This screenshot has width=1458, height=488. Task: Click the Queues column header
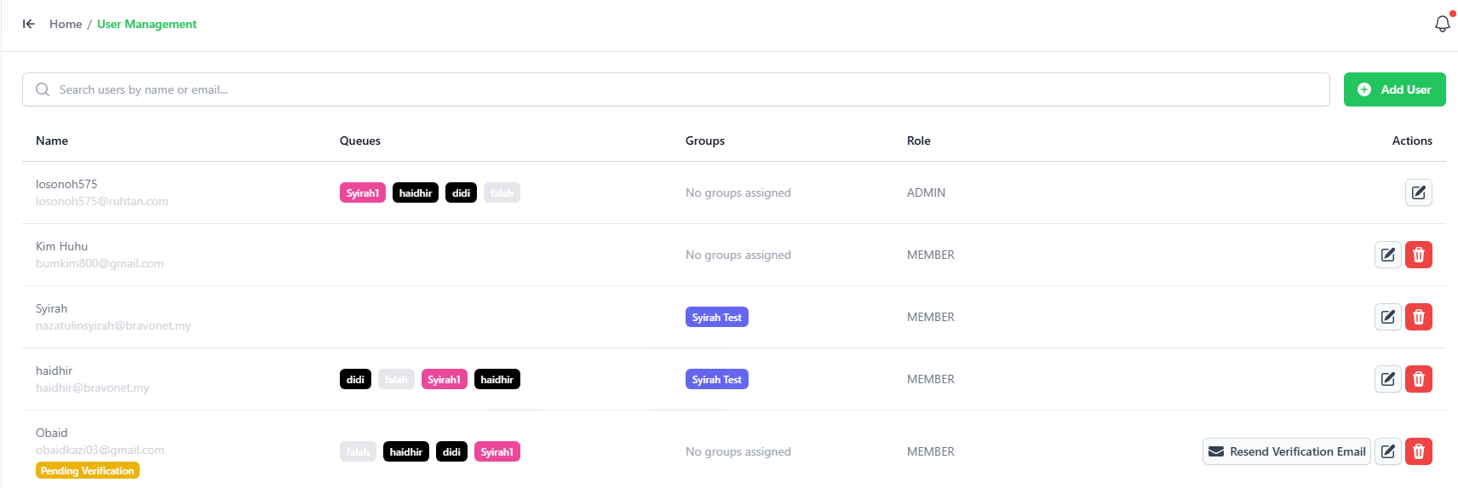tap(360, 141)
